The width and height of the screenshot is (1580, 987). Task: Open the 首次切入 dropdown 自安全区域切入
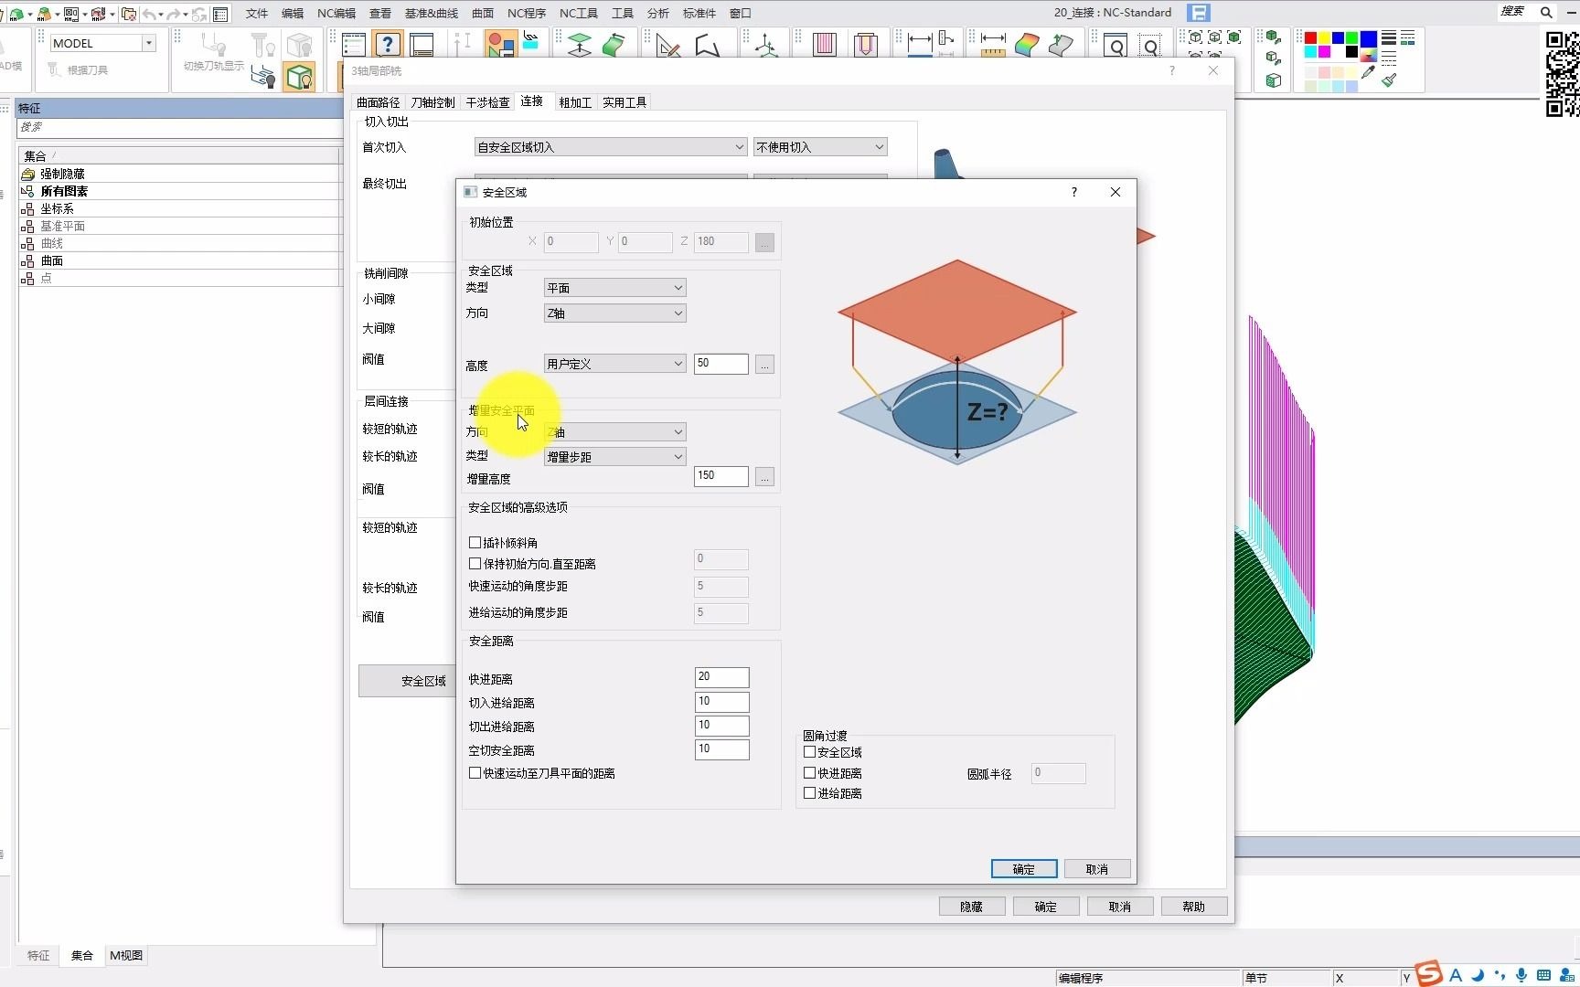610,147
